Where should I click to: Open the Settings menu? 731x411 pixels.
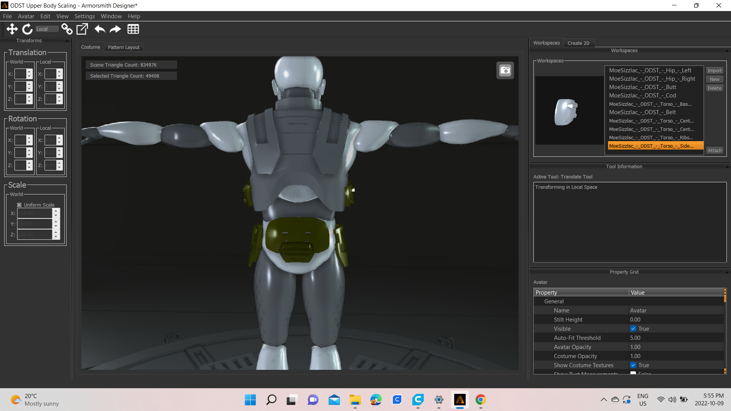click(85, 16)
